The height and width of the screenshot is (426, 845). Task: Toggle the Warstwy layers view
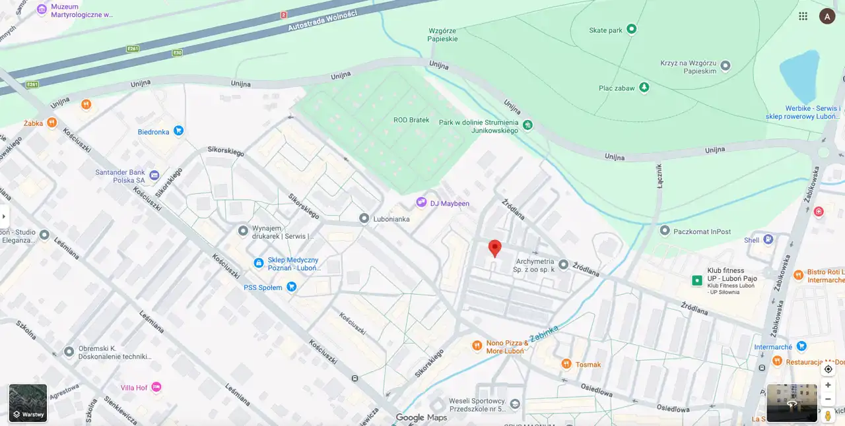[28, 403]
